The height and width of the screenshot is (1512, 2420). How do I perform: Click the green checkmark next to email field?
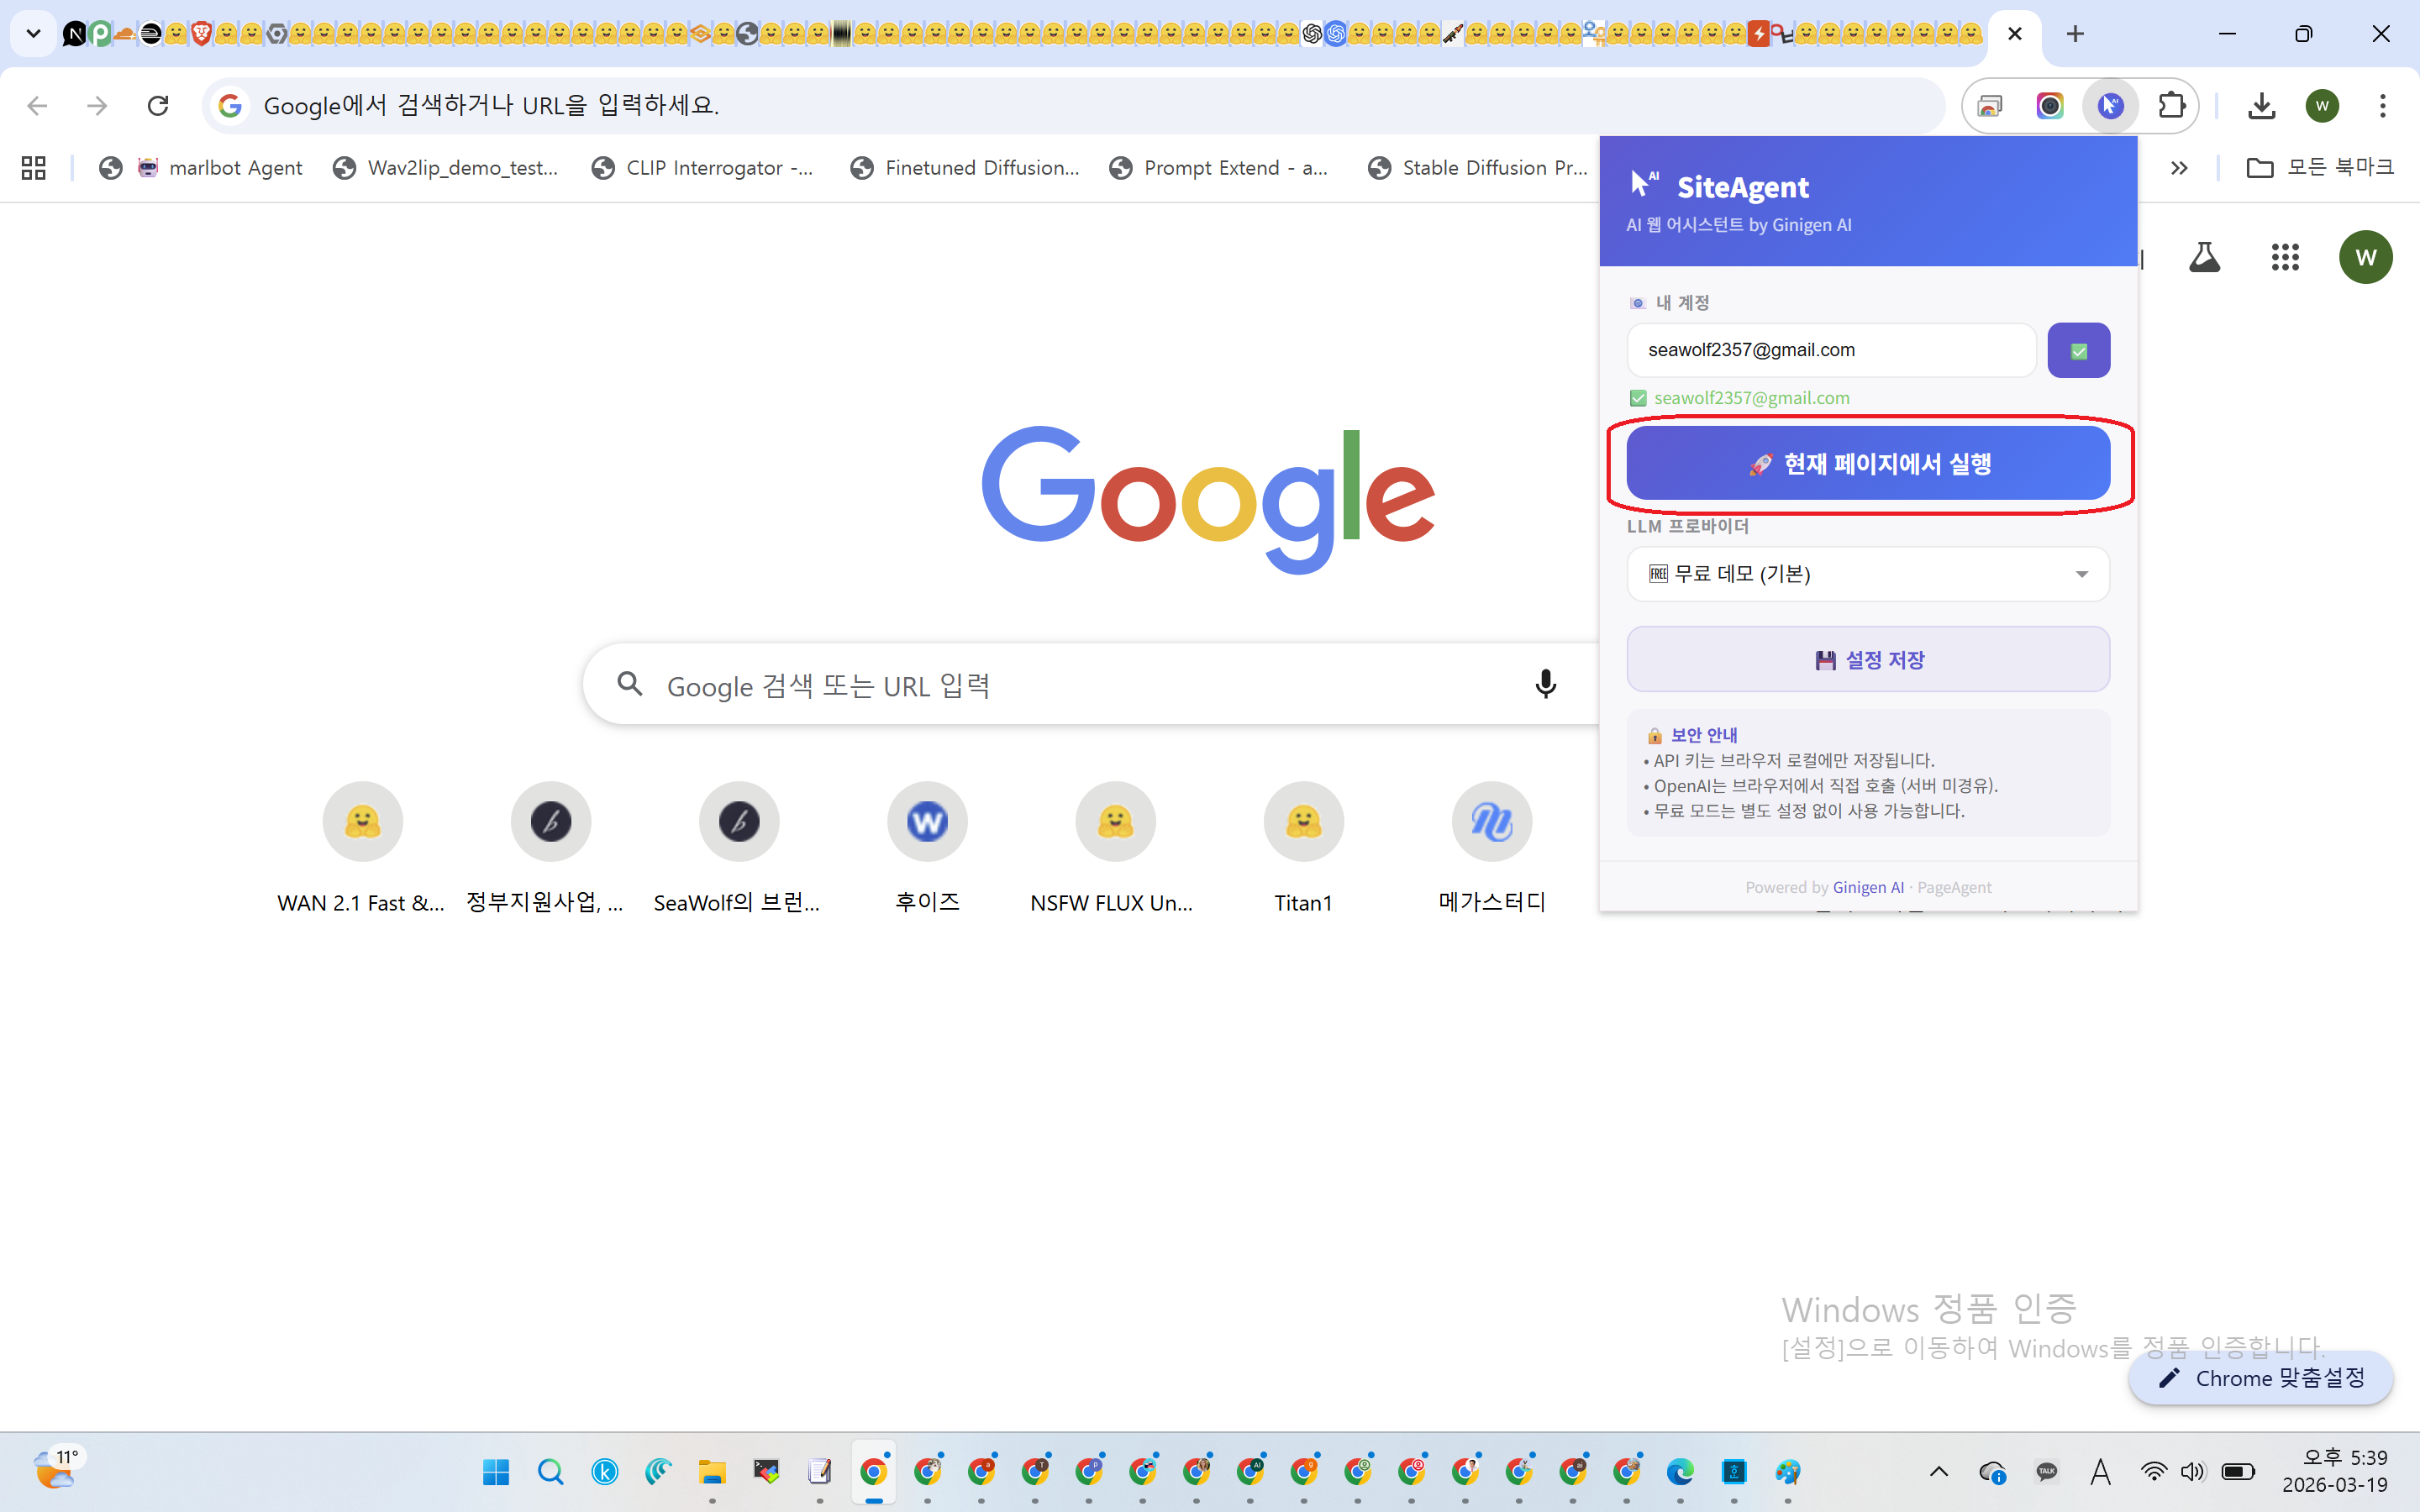[2079, 349]
